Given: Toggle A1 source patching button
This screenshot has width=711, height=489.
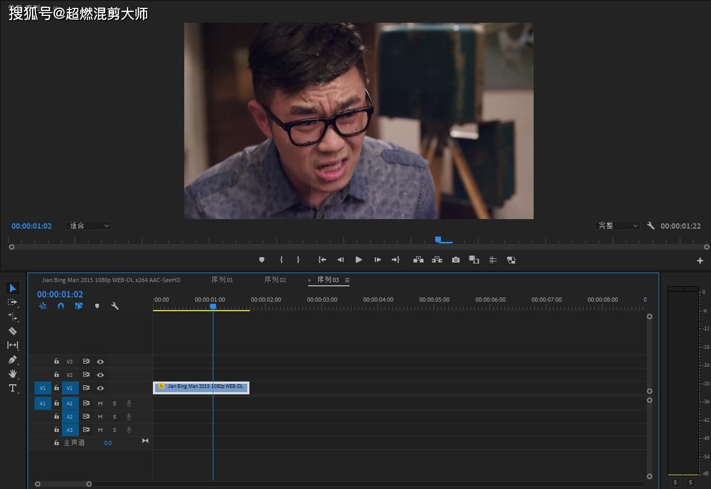Looking at the screenshot, I should (43, 403).
